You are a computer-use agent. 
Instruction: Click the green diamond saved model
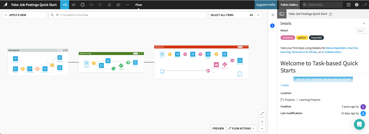pyautogui.click(x=121, y=66)
